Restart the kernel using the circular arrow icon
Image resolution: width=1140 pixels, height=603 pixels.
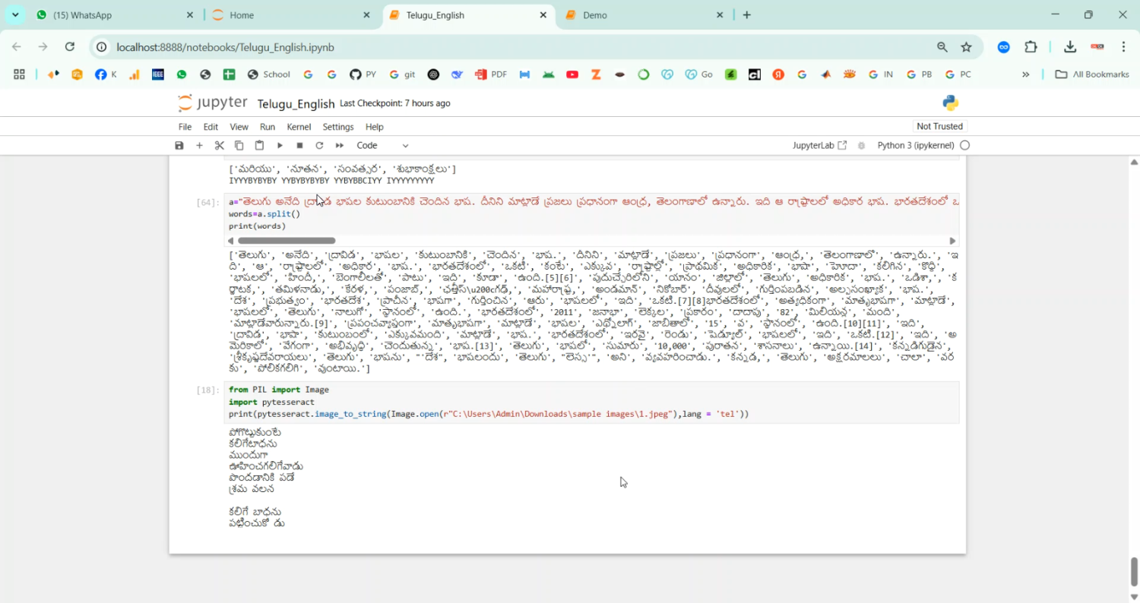click(x=319, y=145)
